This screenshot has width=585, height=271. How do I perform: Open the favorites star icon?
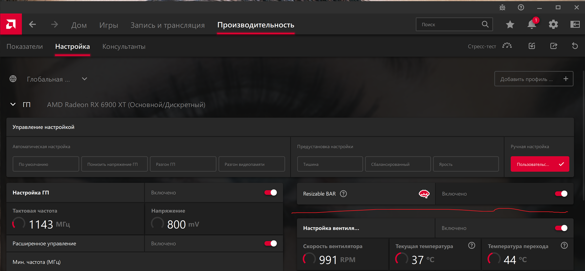point(510,24)
